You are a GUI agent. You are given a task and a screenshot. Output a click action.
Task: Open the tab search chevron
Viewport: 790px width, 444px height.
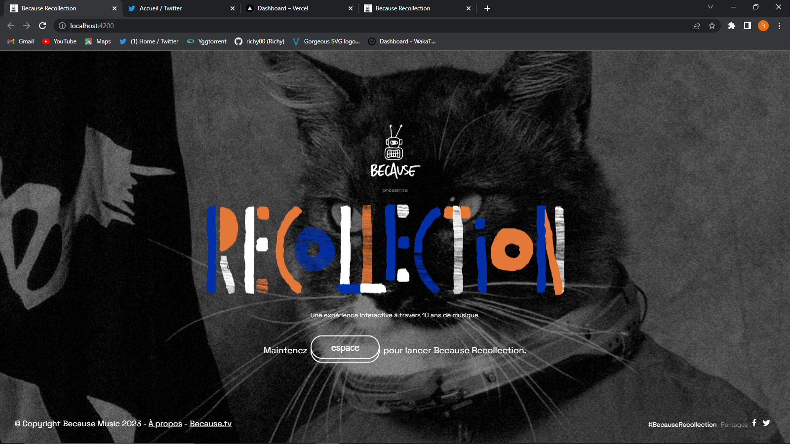pyautogui.click(x=710, y=7)
